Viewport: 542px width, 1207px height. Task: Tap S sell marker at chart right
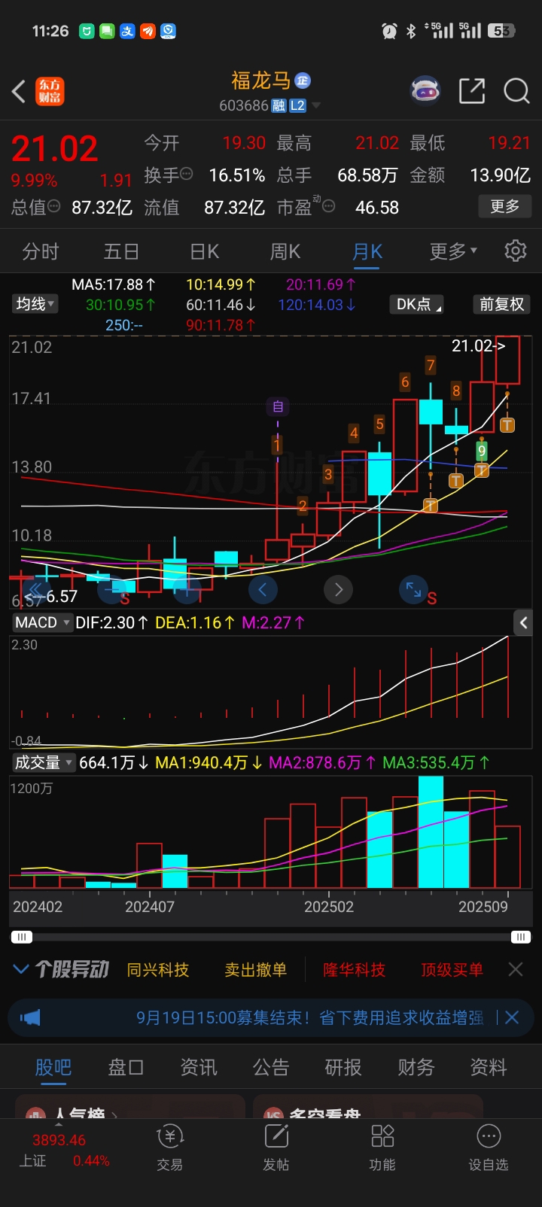(x=432, y=599)
